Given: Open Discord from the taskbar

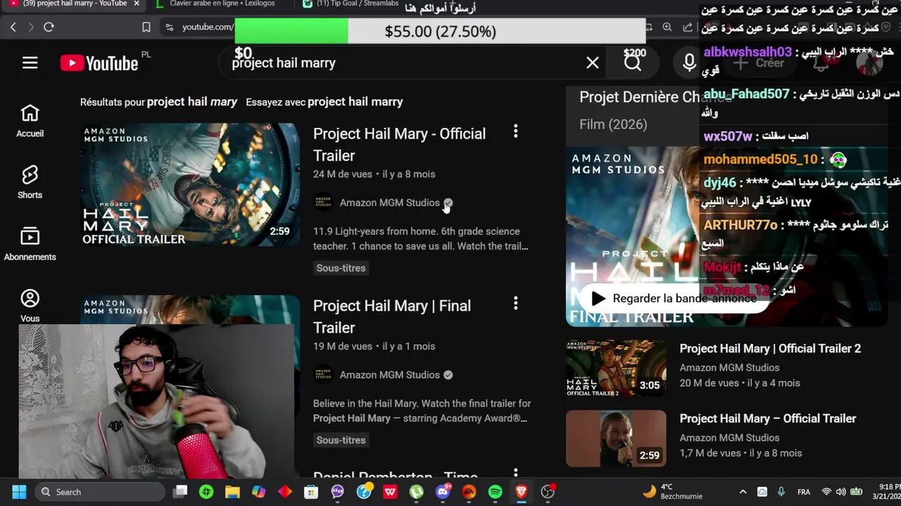Looking at the screenshot, I should [x=443, y=492].
